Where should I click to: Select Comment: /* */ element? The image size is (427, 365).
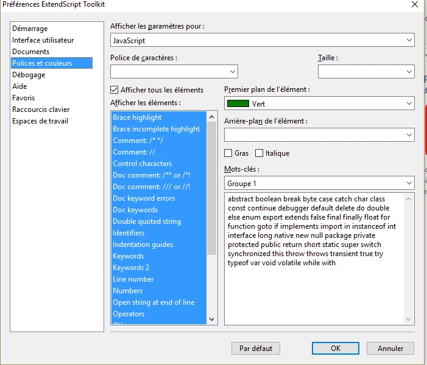pos(159,141)
